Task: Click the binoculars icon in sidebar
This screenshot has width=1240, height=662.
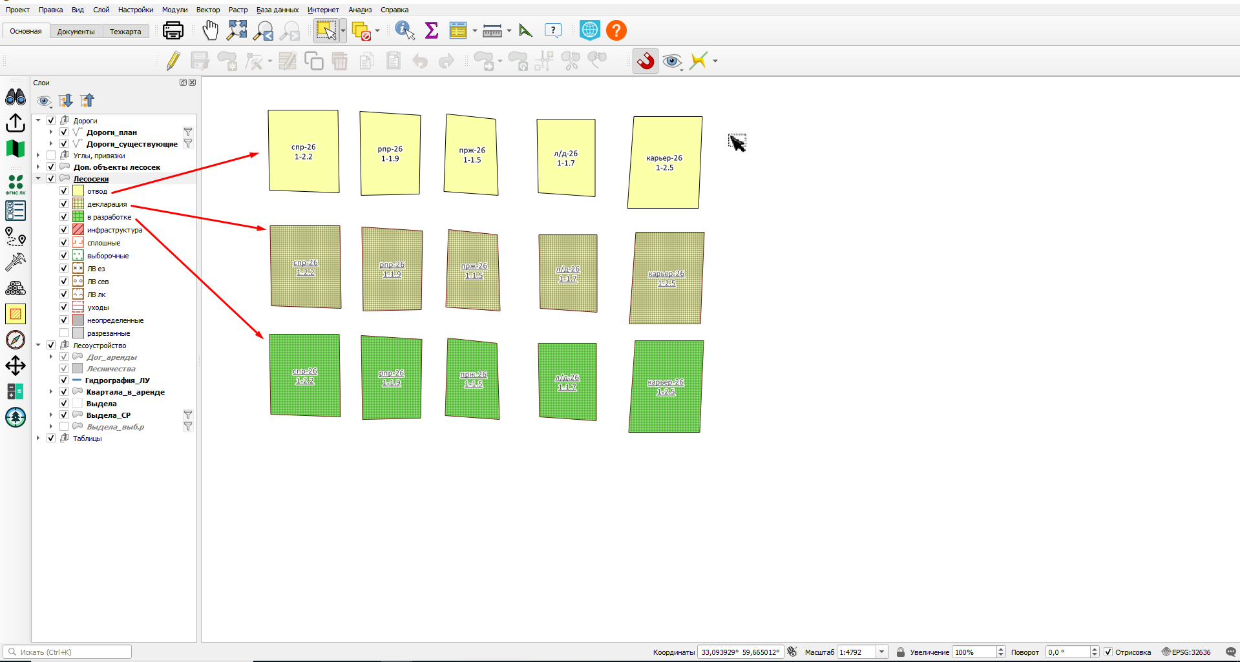Action: 16,97
